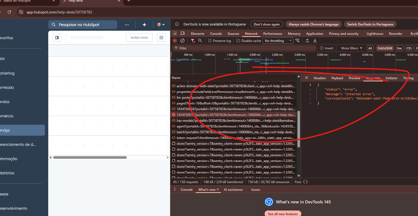Open network conditions wifi icon
The image size is (418, 216).
pyautogui.click(x=297, y=41)
